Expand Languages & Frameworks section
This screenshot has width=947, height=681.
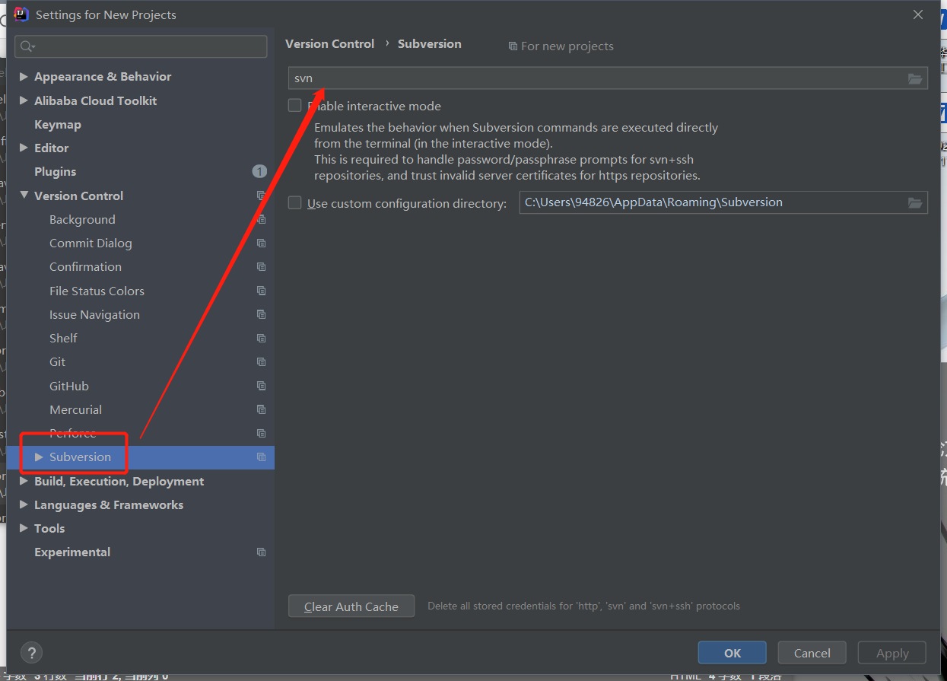coord(24,504)
